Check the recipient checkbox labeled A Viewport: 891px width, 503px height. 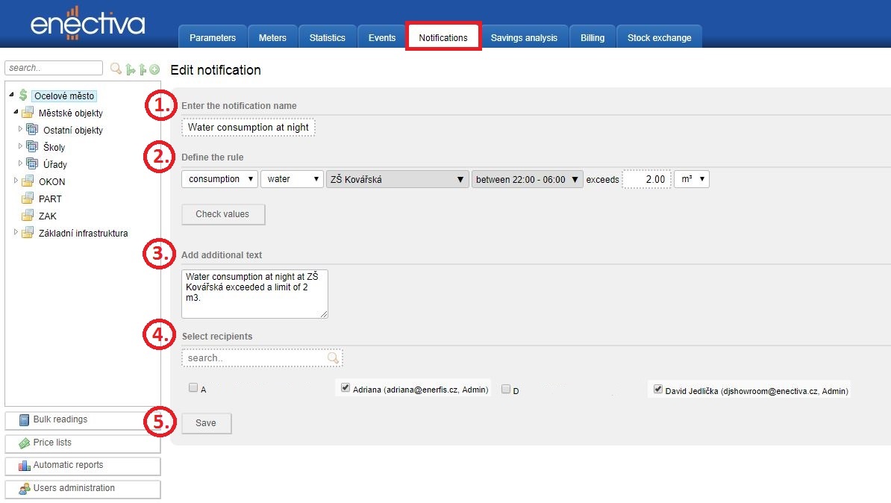click(193, 388)
